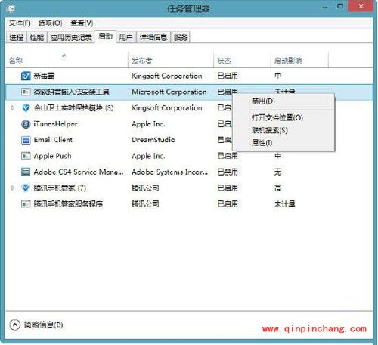Open the 文件(F) menu
Viewport: 378px width, 345px height.
pyautogui.click(x=20, y=23)
